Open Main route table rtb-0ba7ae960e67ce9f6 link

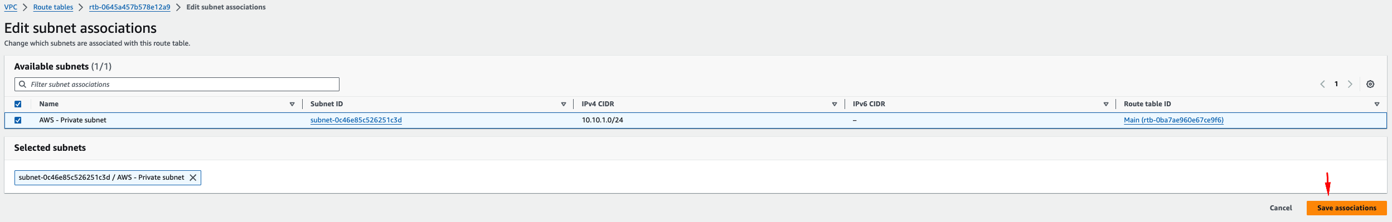1173,120
